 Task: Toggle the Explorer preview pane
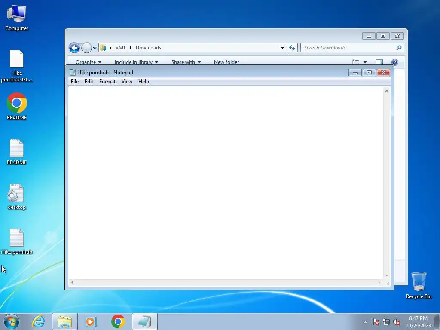(x=379, y=62)
